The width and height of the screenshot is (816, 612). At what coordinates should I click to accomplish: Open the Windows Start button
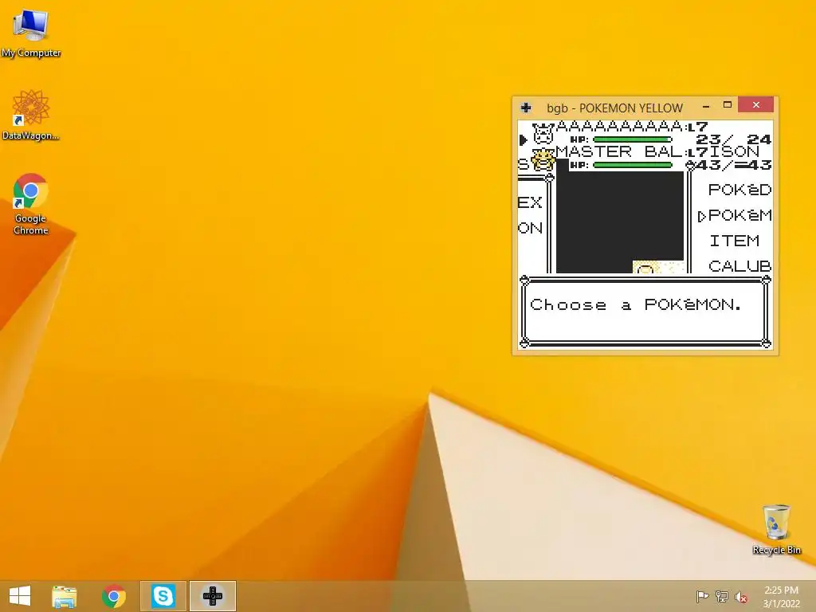(x=20, y=596)
